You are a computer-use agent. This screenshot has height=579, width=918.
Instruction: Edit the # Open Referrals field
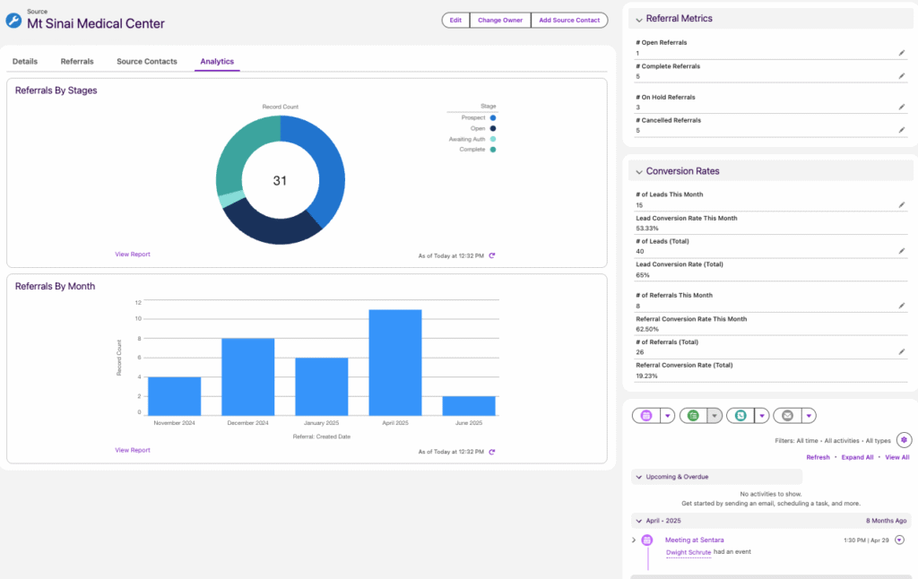[x=902, y=54]
